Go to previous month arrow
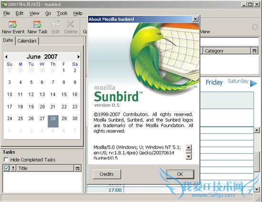262x202 pixels. click(6, 57)
